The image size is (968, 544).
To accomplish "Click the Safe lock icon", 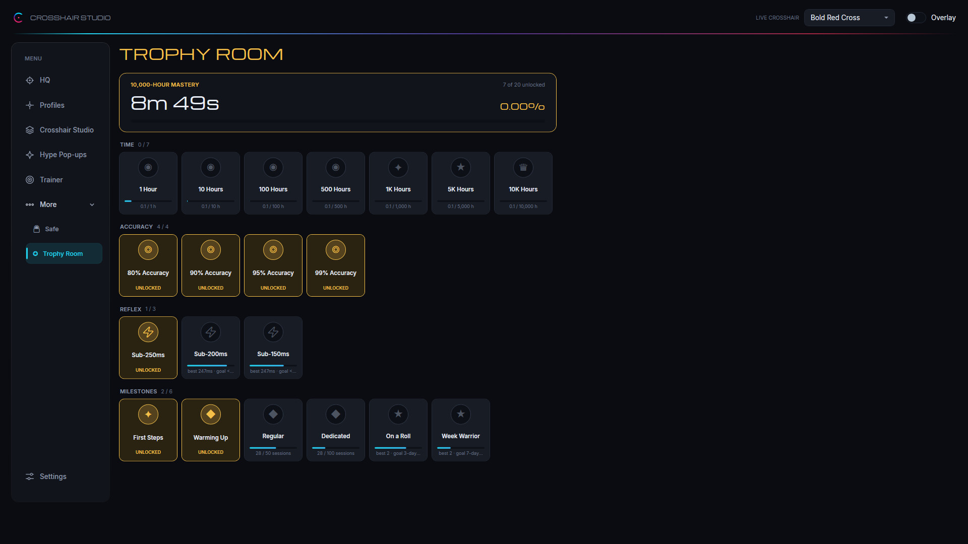I will [36, 229].
